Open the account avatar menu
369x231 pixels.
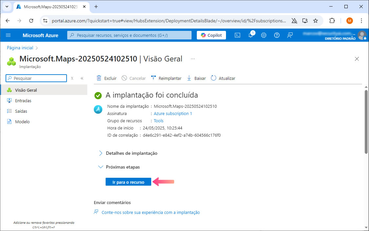click(362, 35)
